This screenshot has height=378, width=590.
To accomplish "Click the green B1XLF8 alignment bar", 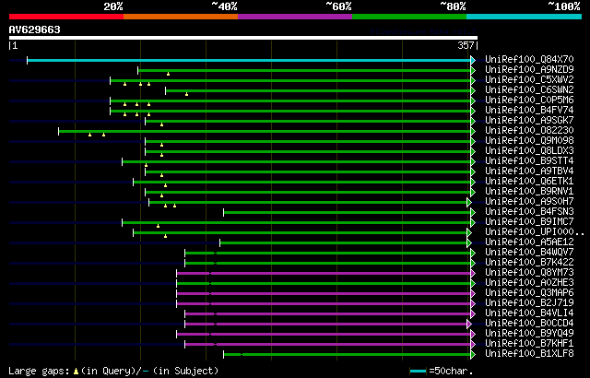I will 347,355.
